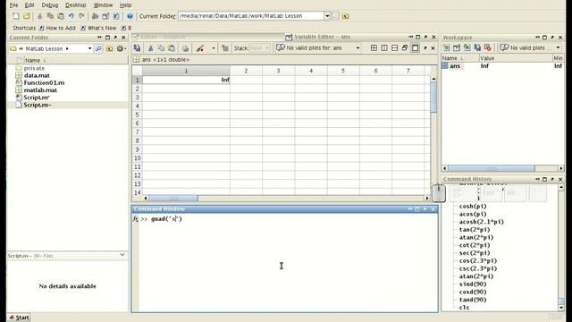Split Variable Editor left and right
This screenshot has width=572, height=322.
(384, 47)
